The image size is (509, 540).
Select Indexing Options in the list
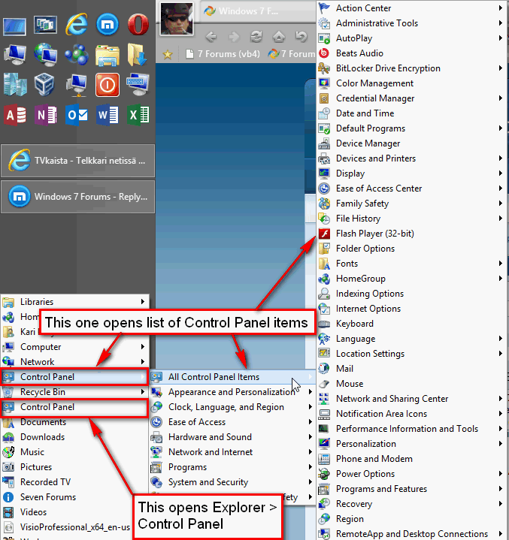pos(412,294)
